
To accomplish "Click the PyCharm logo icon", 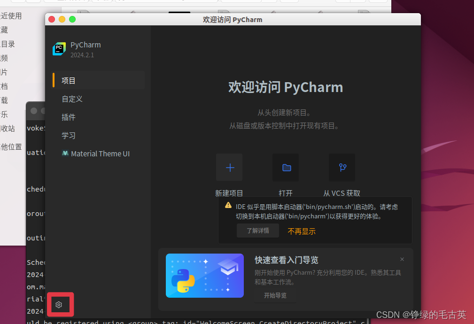I will pos(59,49).
